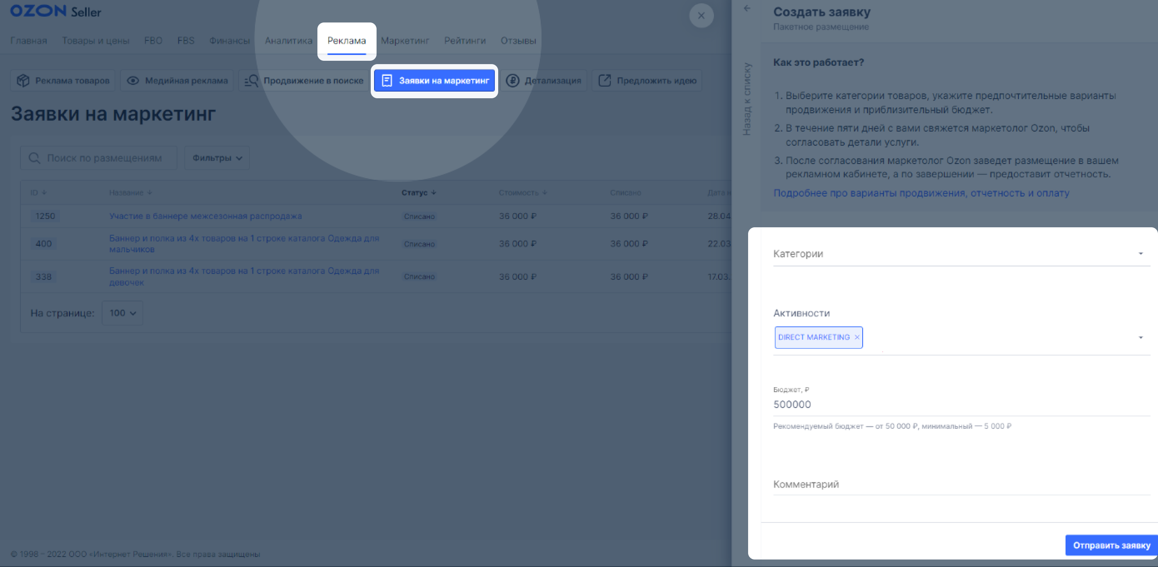Open the Главная menu item

(x=28, y=40)
